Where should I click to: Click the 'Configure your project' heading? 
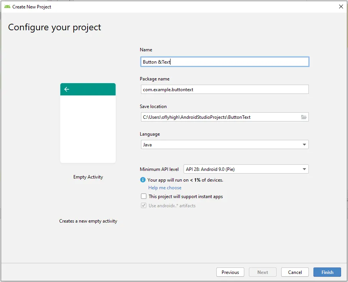click(55, 28)
